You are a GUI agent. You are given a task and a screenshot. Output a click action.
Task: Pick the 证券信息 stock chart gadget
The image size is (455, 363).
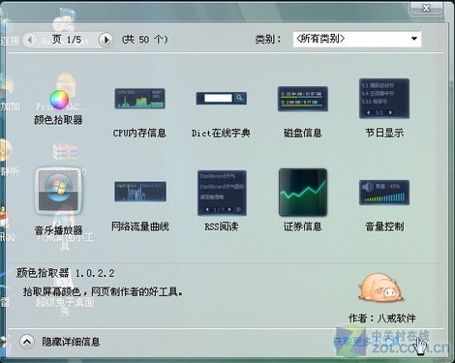(x=303, y=193)
